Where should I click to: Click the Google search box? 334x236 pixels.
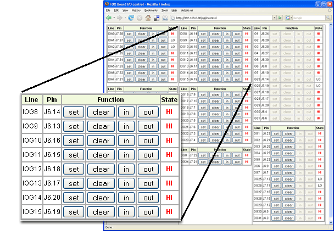(x=309, y=18)
